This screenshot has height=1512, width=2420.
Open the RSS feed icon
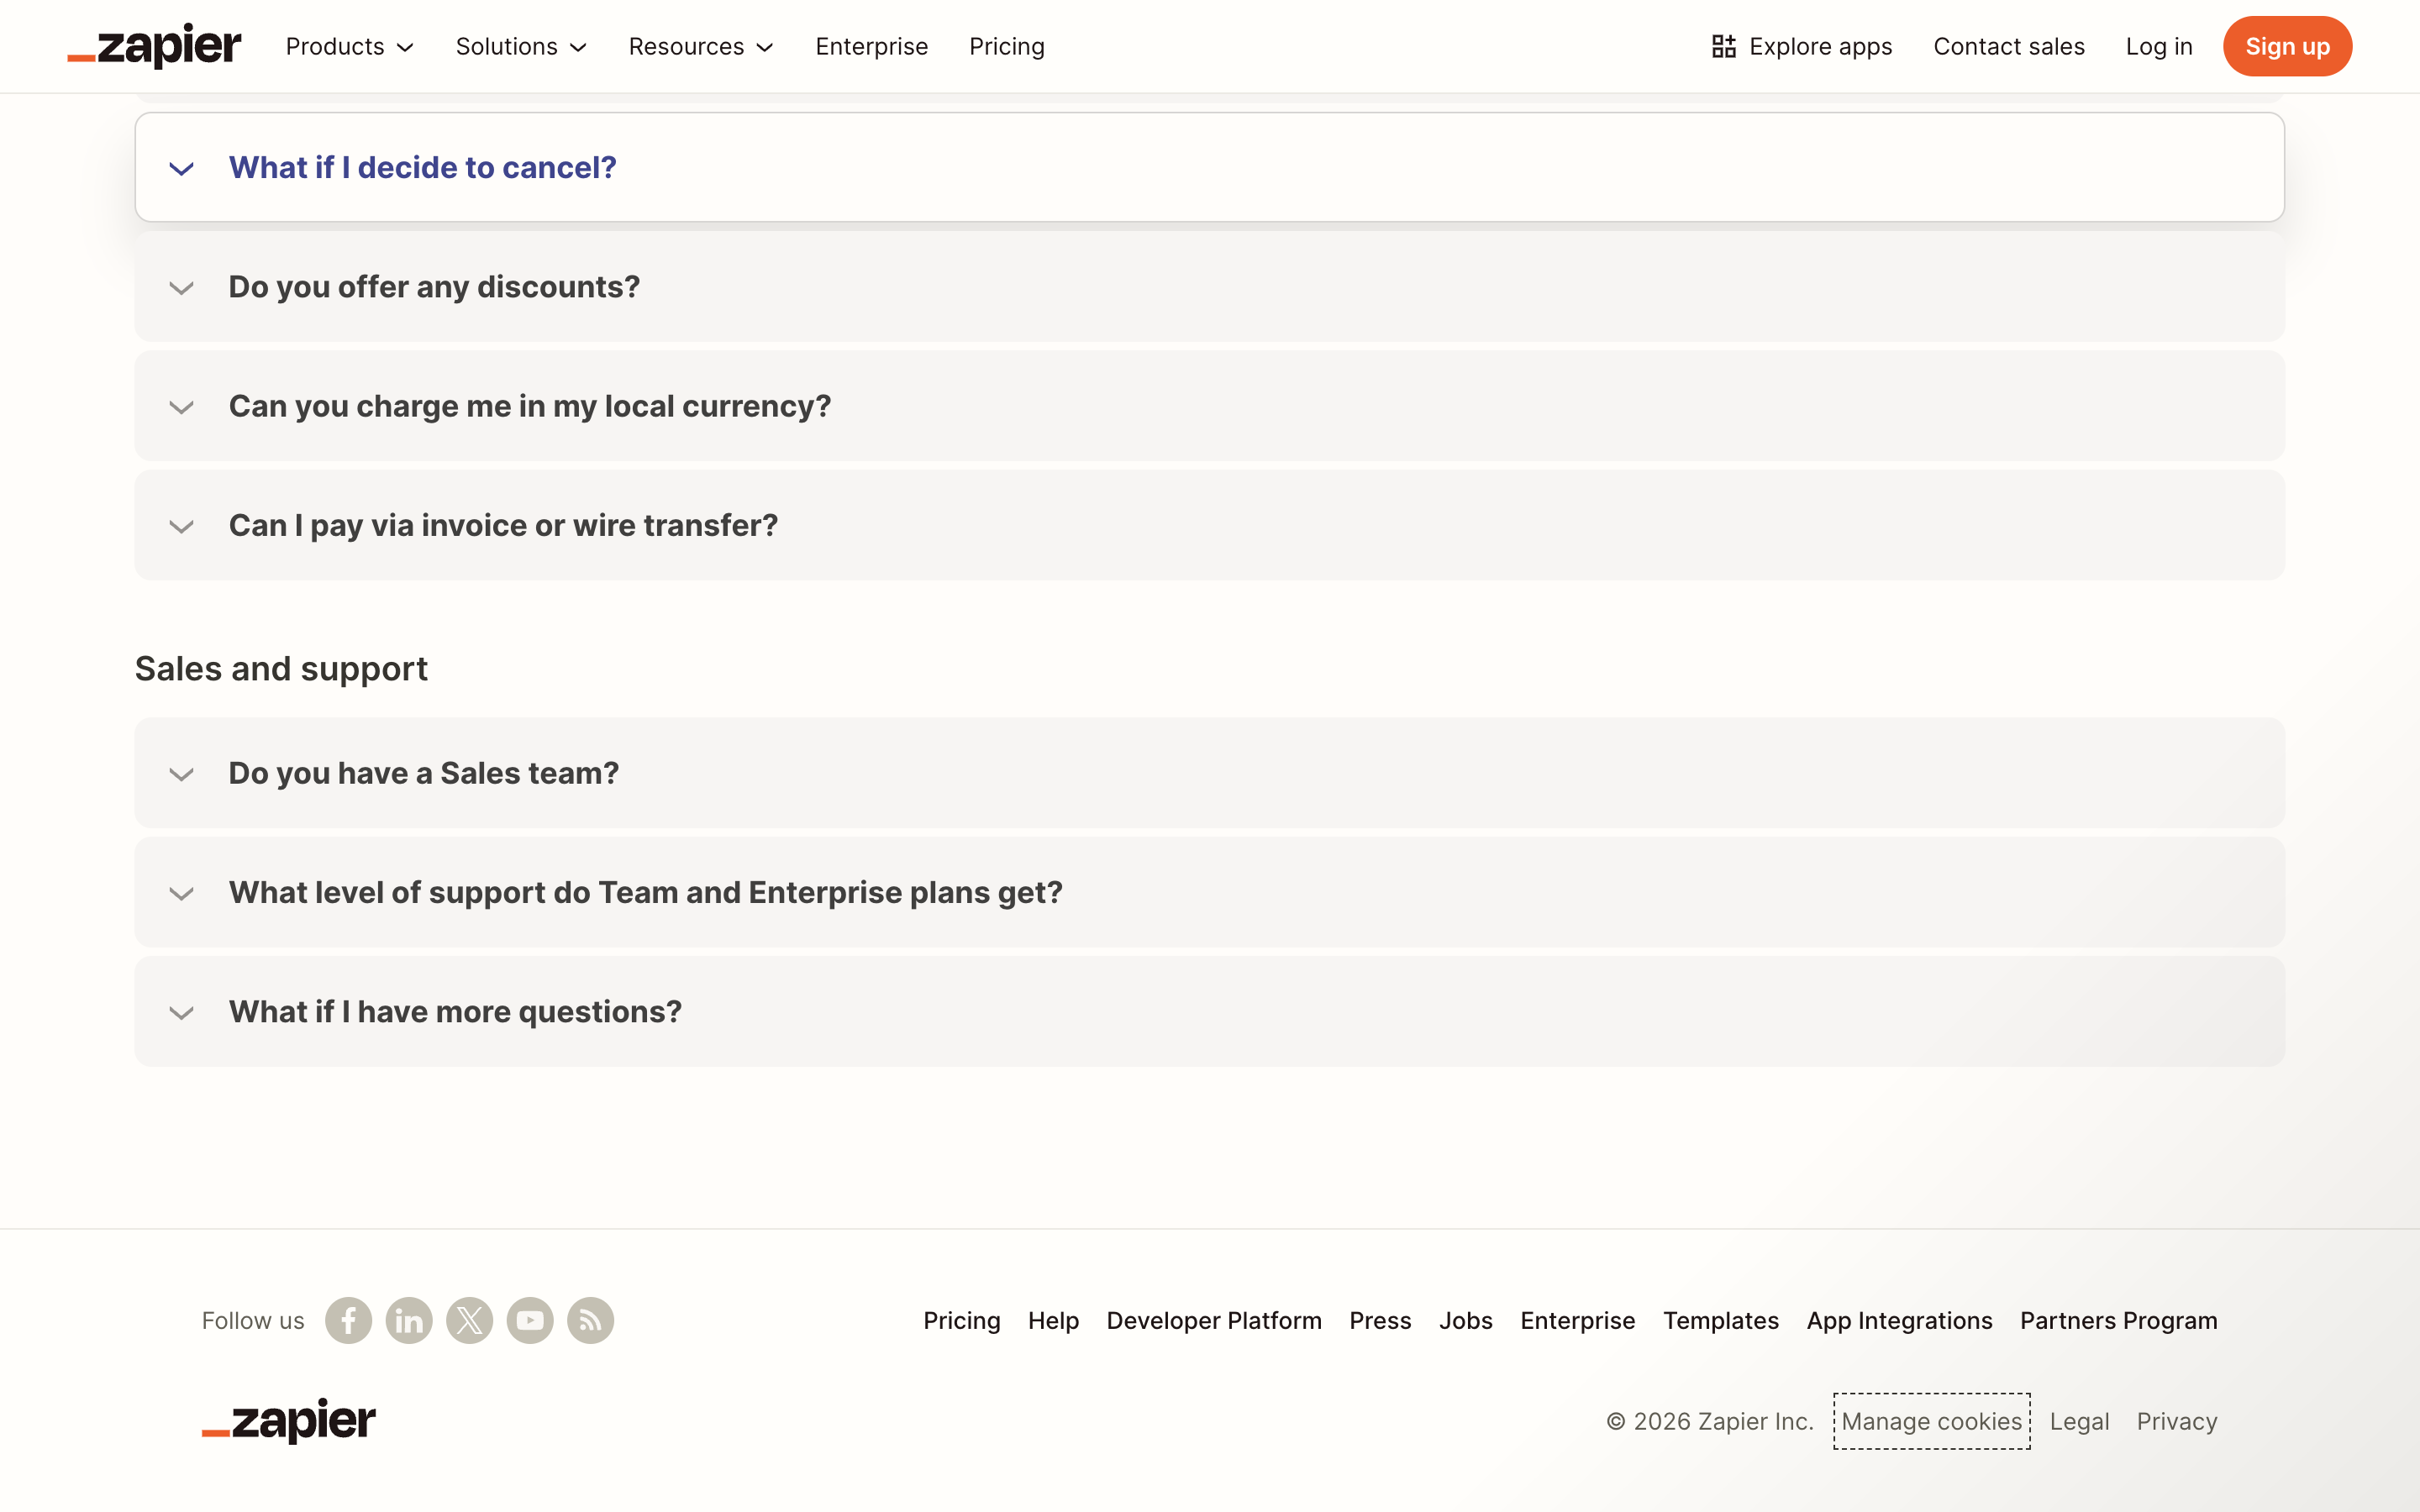[590, 1320]
